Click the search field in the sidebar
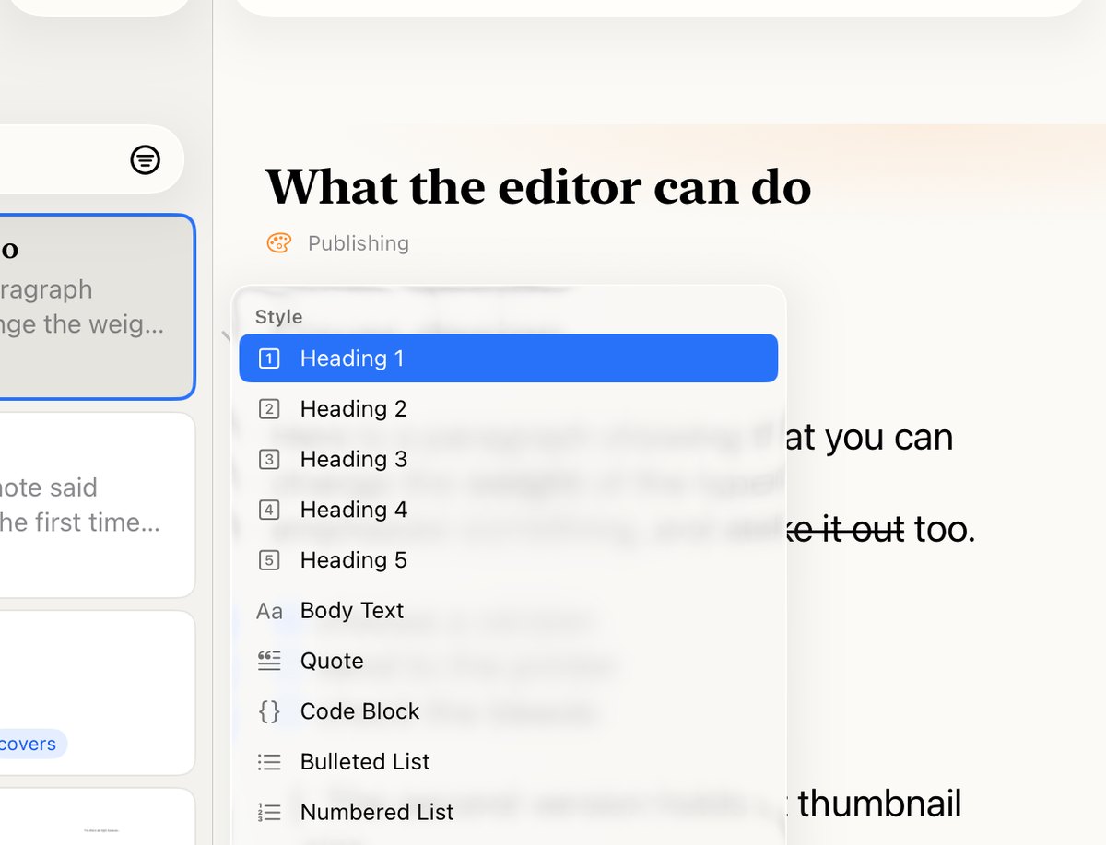 point(92,159)
